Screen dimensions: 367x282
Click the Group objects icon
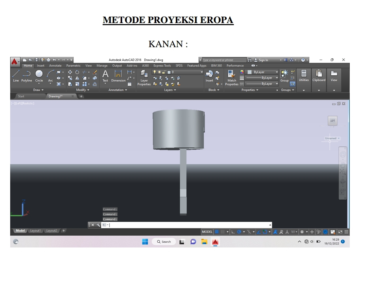click(x=284, y=76)
